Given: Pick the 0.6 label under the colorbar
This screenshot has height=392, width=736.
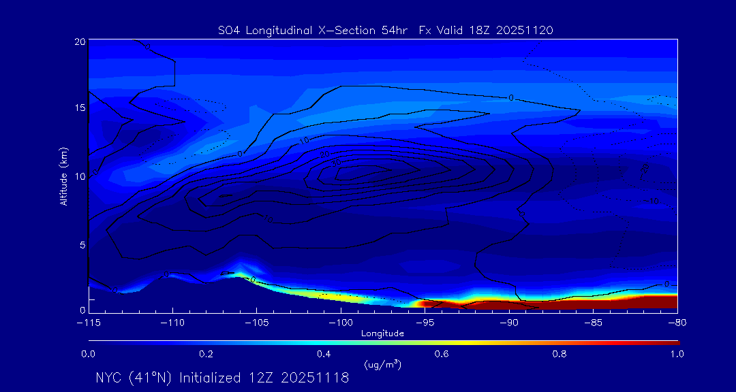Looking at the screenshot, I should click(442, 354).
